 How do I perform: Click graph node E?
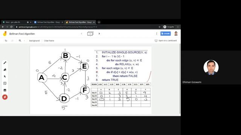pyautogui.click(x=84, y=66)
